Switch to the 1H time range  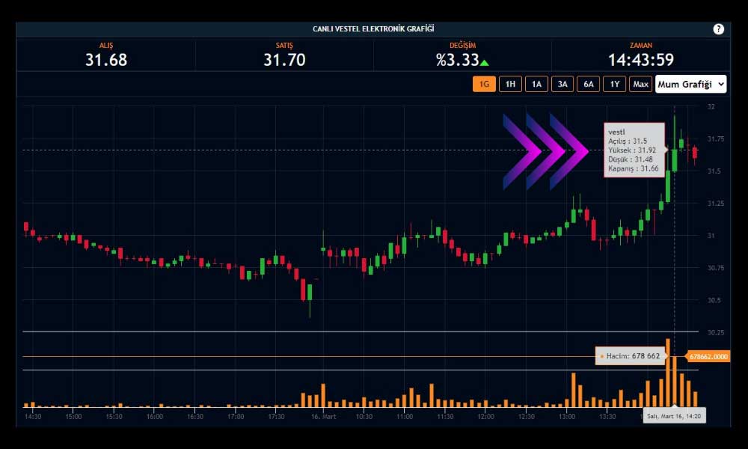tap(510, 84)
